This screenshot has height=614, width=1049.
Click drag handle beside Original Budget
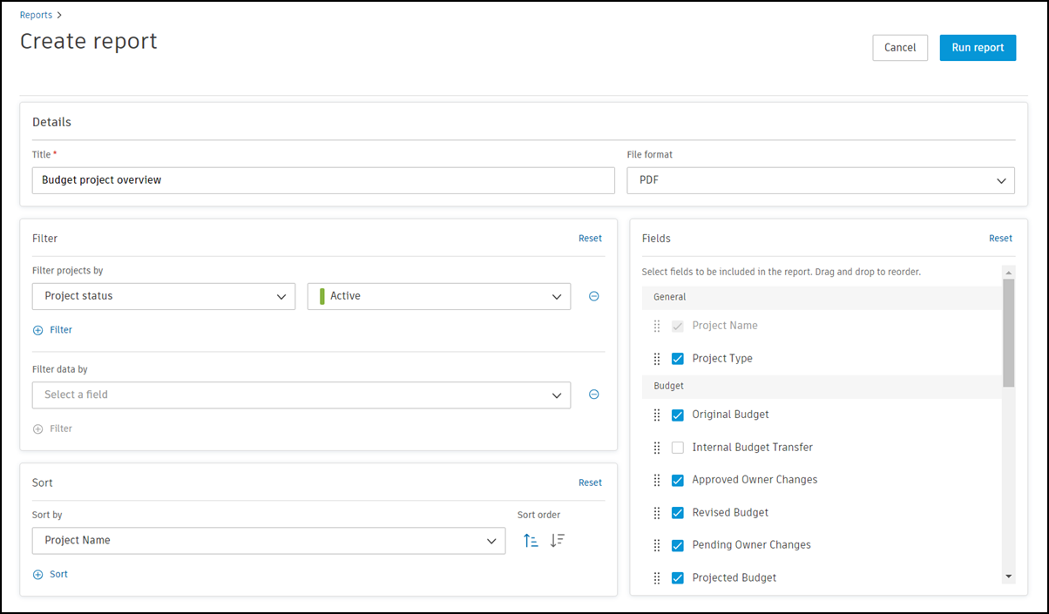(657, 415)
